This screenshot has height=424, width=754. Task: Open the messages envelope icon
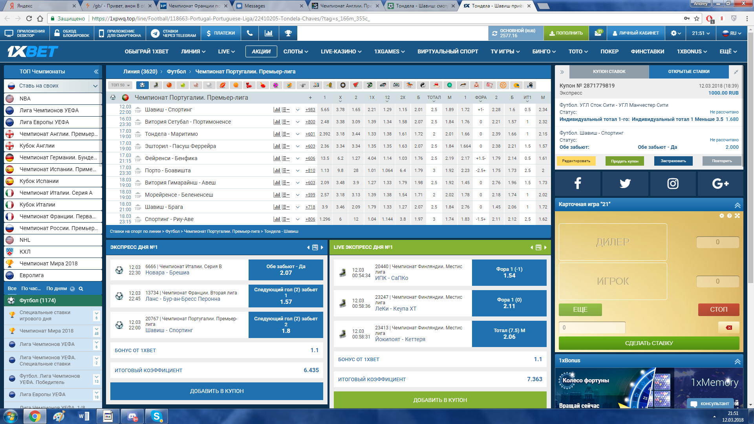click(x=598, y=33)
